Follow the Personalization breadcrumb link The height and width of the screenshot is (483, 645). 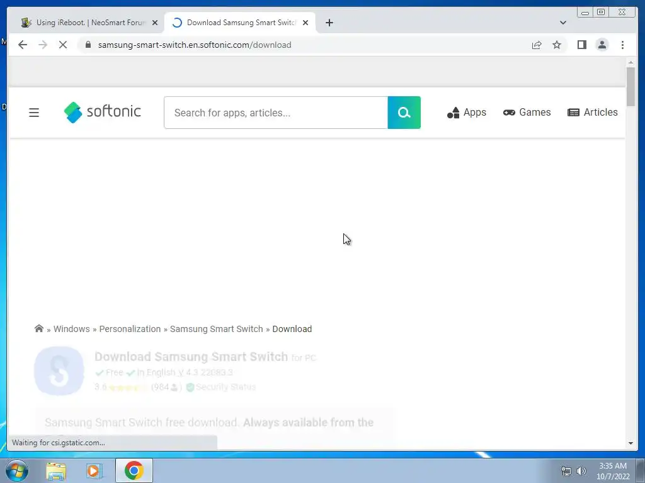(x=130, y=329)
